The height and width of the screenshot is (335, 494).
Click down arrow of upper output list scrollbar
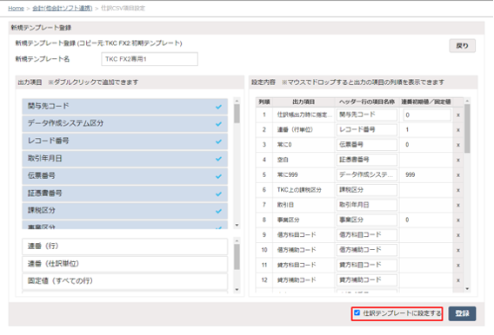(x=237, y=226)
